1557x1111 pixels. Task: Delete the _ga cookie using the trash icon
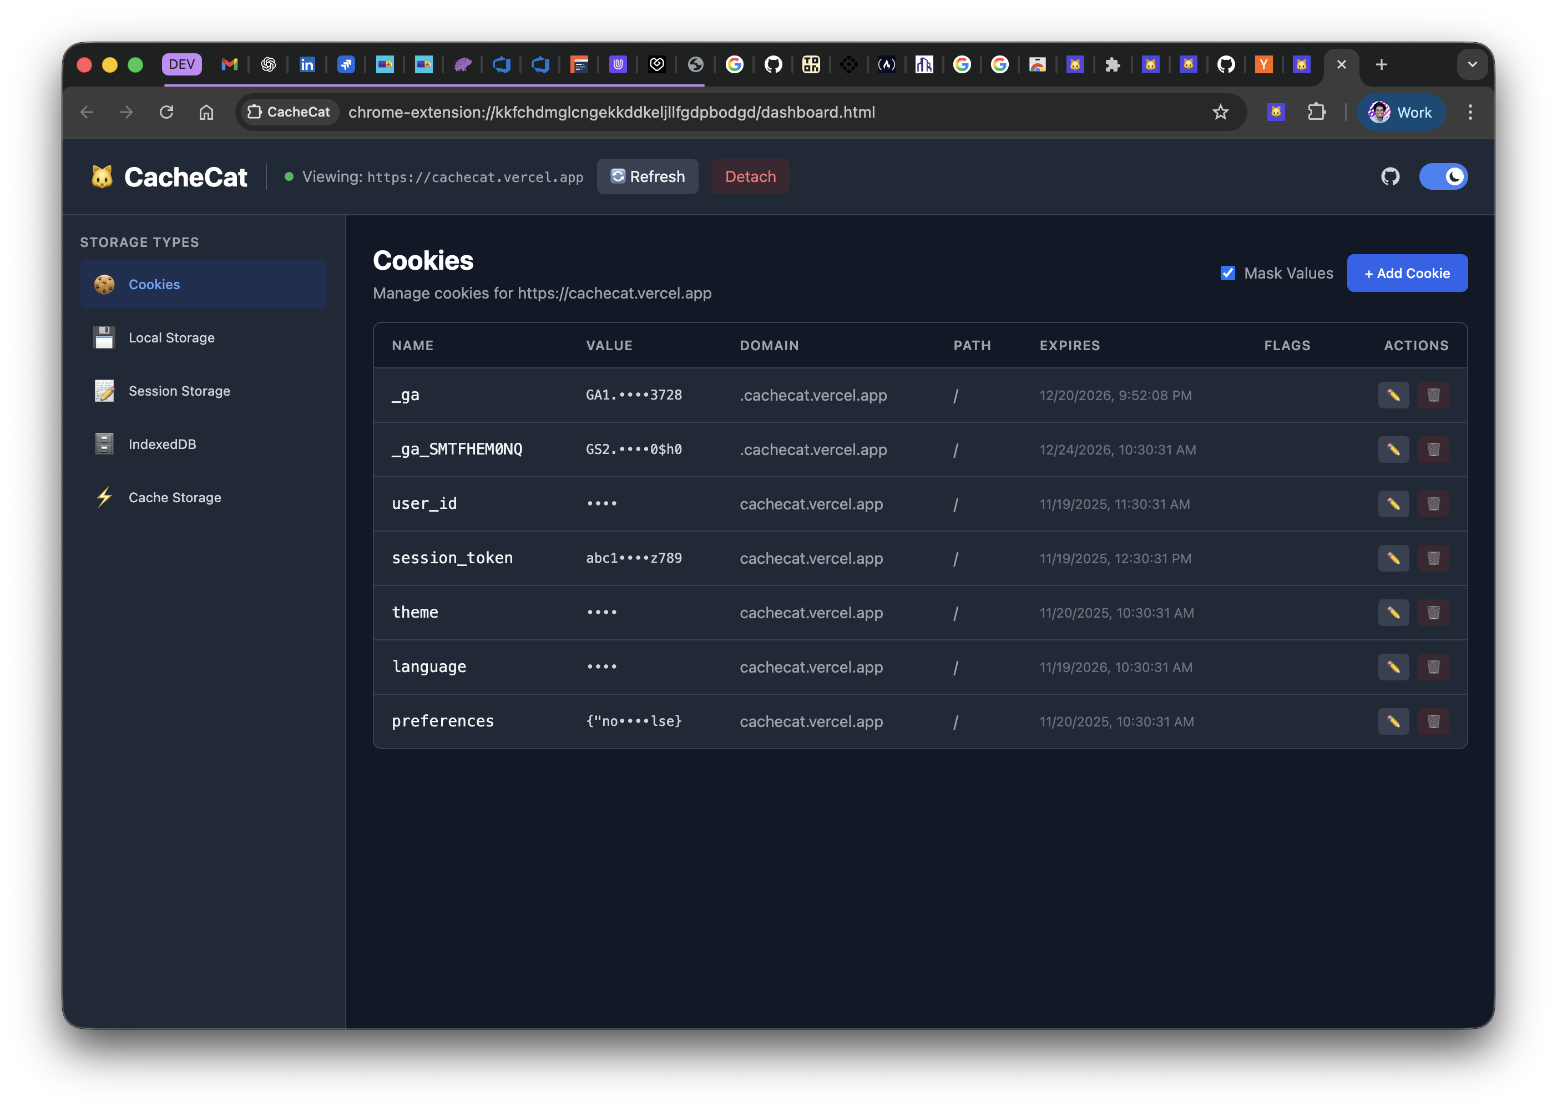[1434, 395]
